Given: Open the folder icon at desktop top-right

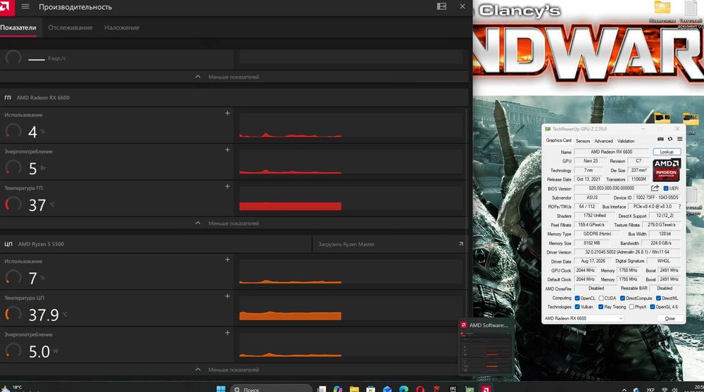Looking at the screenshot, I should click(662, 8).
